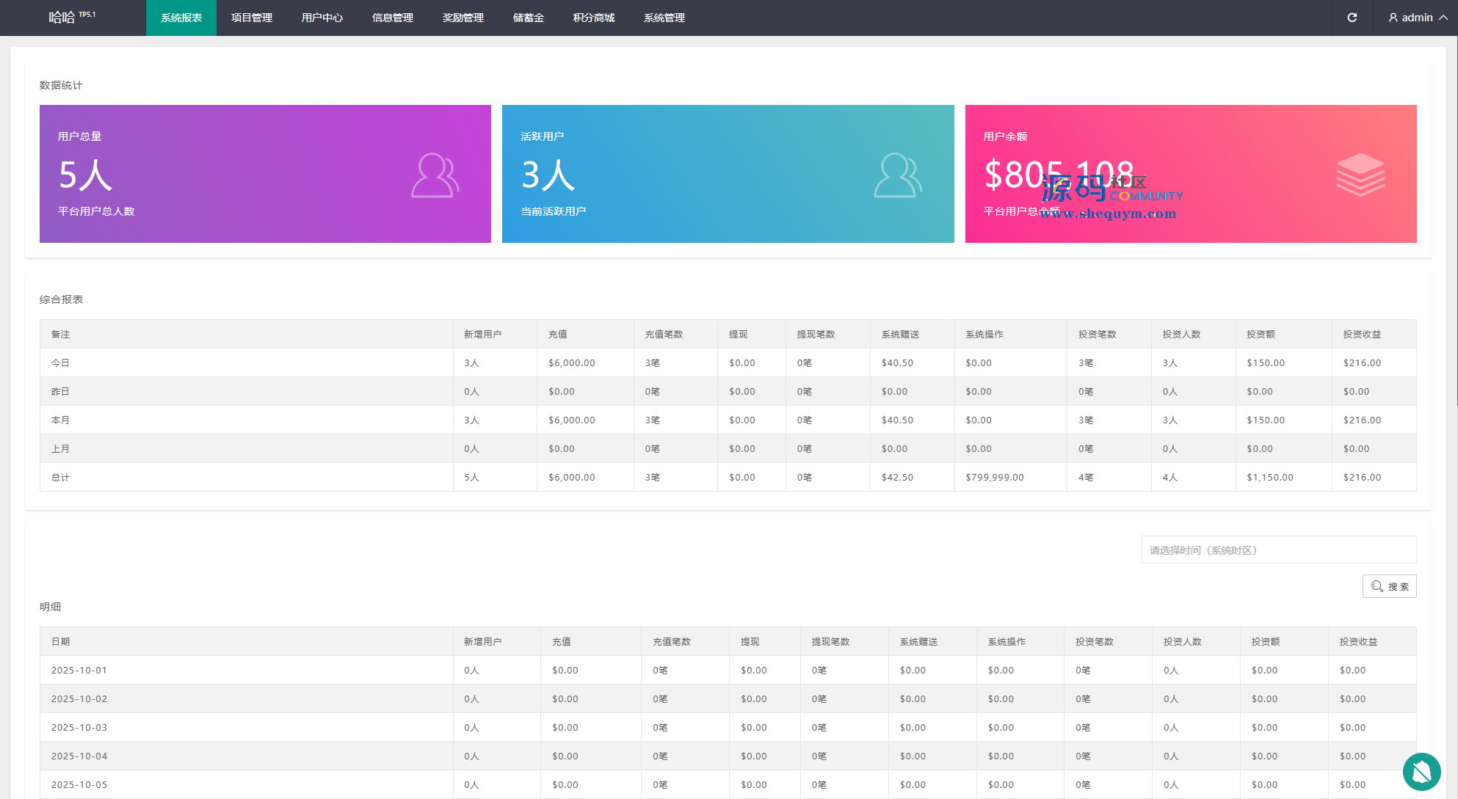Click the 哈哈 logo in header
The height and width of the screenshot is (799, 1458).
tap(62, 18)
